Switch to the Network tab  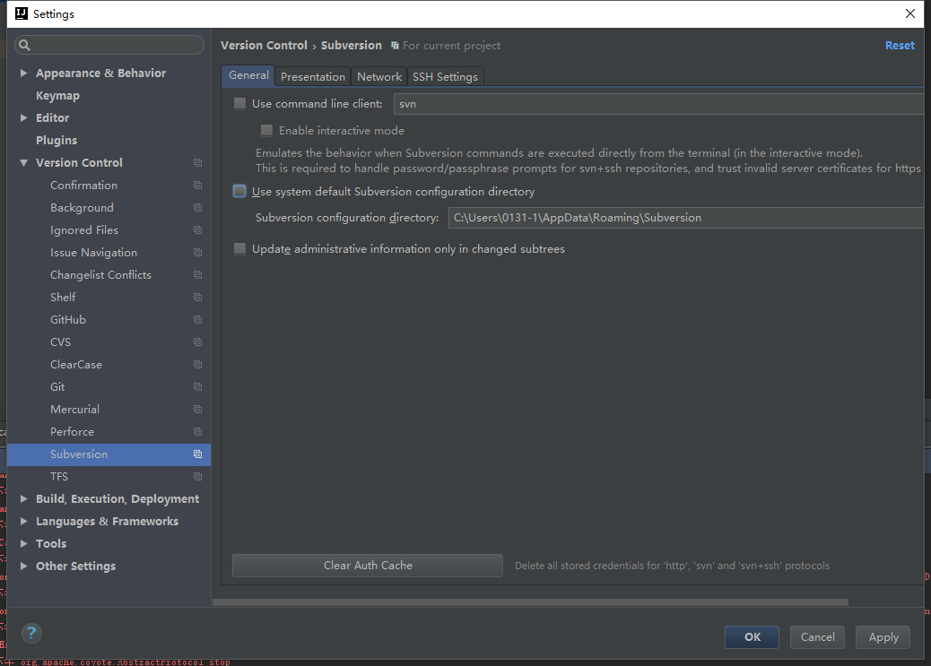pos(379,76)
